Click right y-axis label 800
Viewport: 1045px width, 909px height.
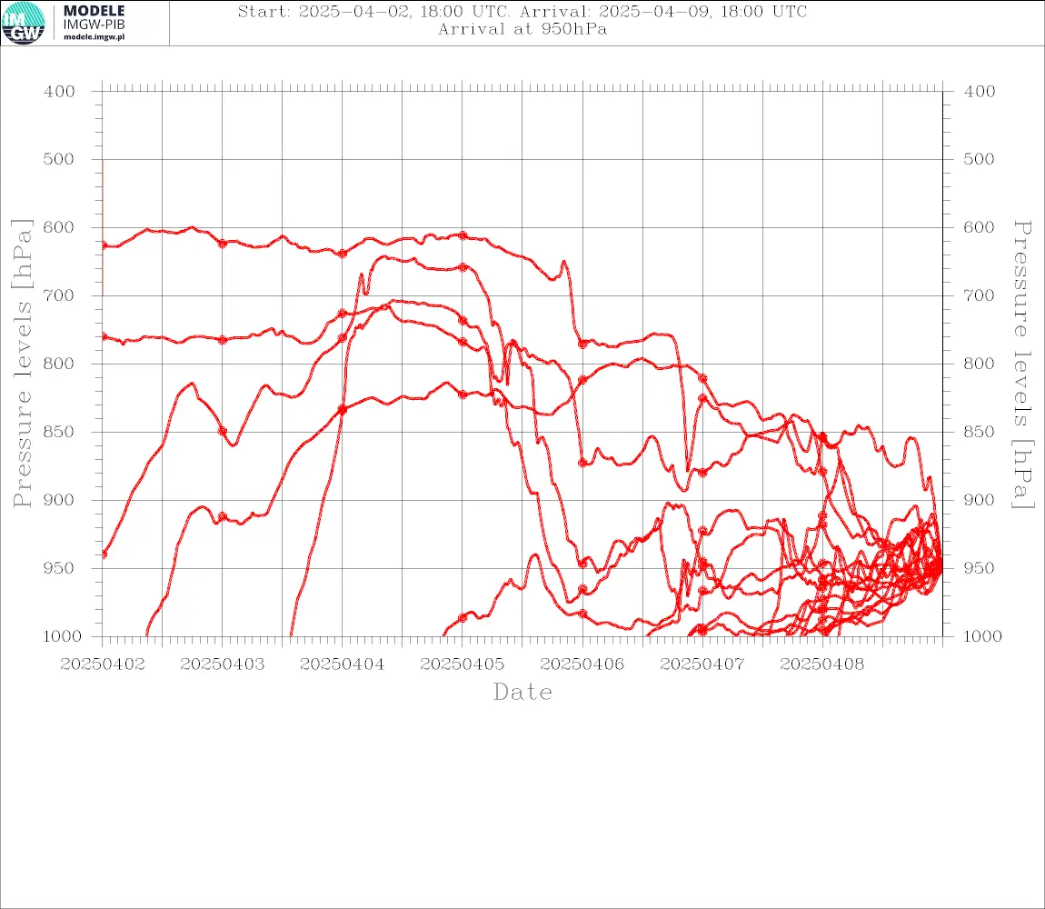tap(980, 364)
